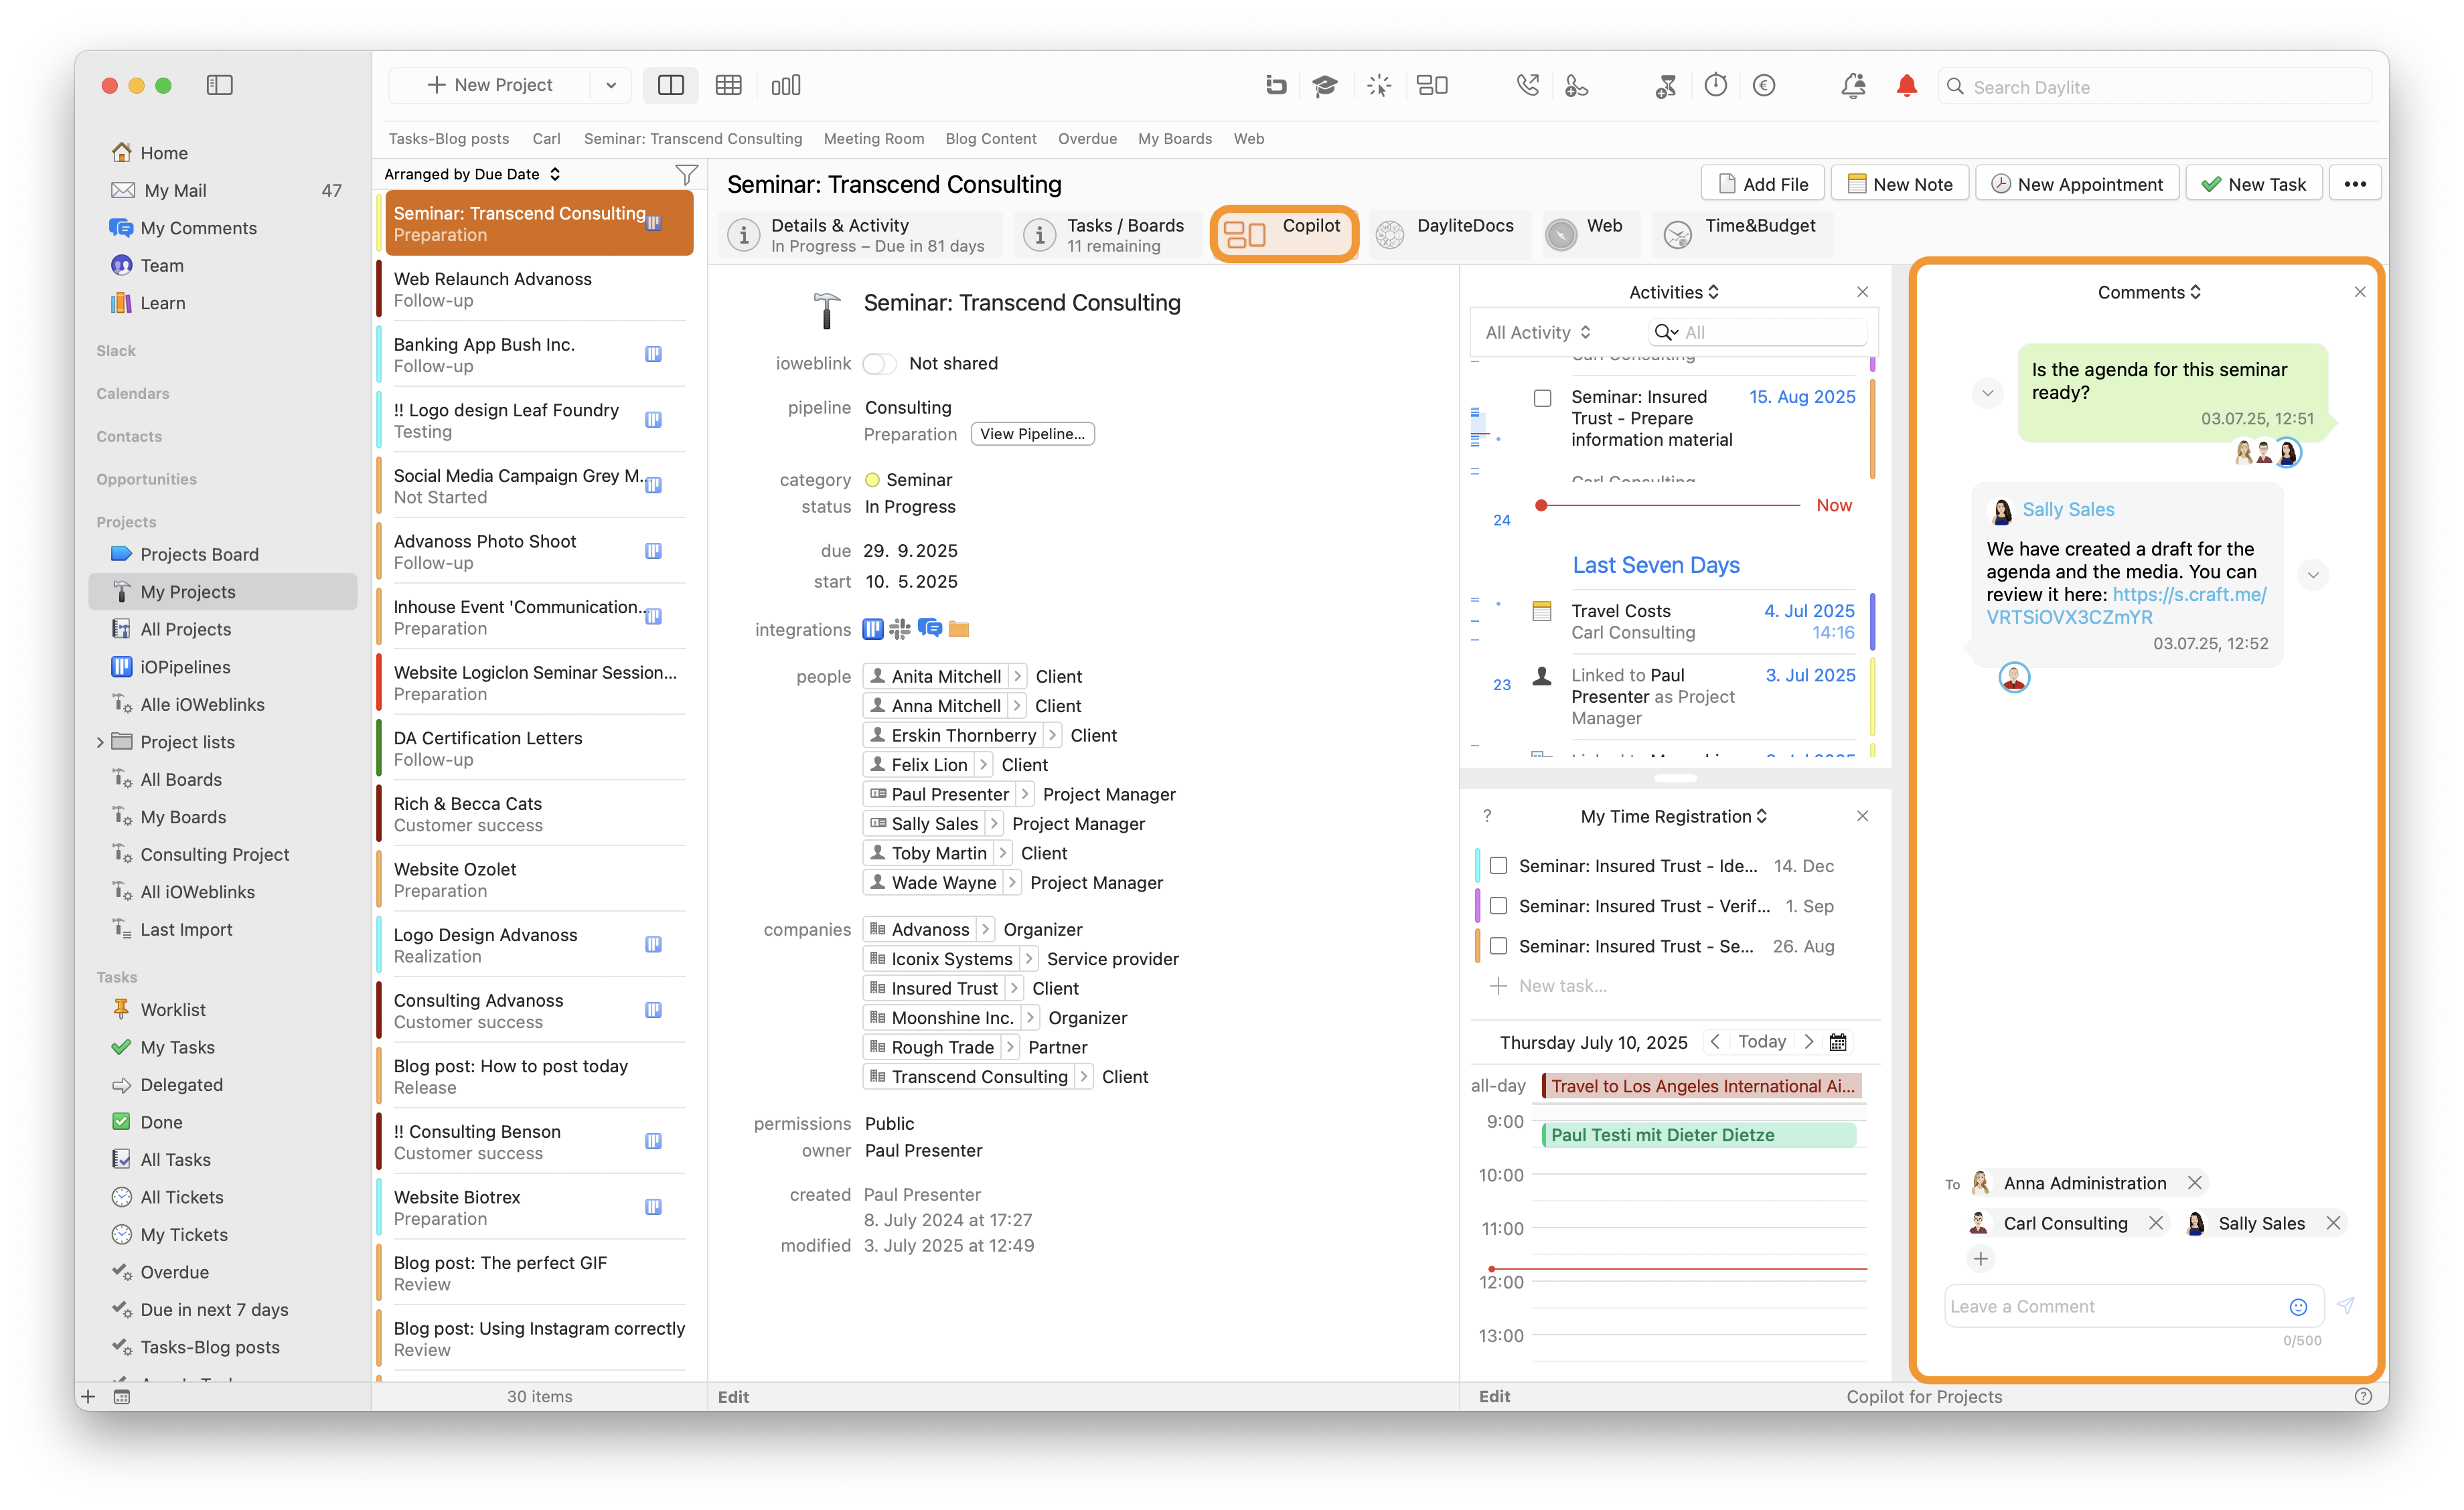This screenshot has width=2464, height=1510.
Task: Remove Carl Consulting from comment recipients
Action: pyautogui.click(x=2155, y=1222)
